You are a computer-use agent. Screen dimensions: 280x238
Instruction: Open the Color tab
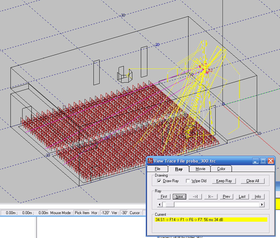[x=221, y=169]
